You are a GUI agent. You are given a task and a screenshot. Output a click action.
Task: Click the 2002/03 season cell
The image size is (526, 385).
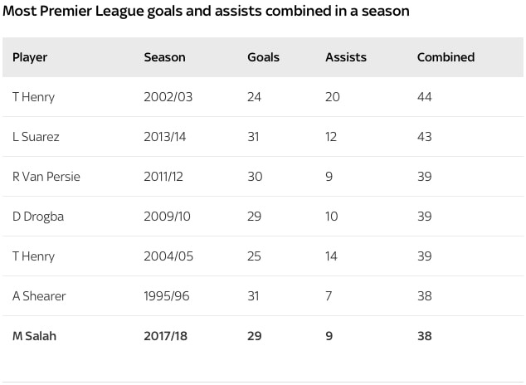168,97
